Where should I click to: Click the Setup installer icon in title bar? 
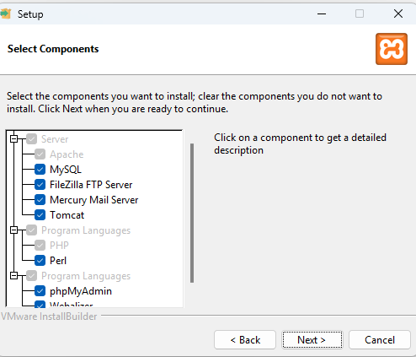(5, 14)
